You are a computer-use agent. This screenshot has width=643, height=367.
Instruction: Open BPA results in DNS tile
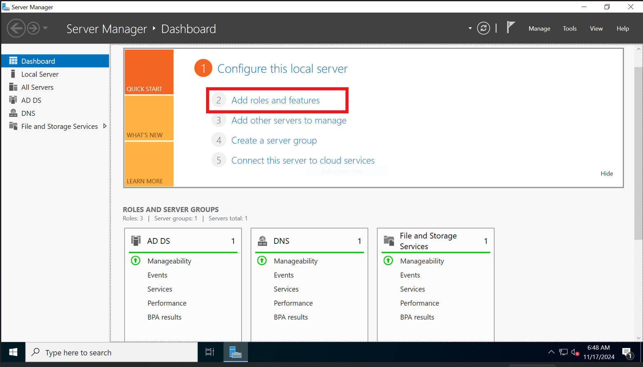coord(291,317)
